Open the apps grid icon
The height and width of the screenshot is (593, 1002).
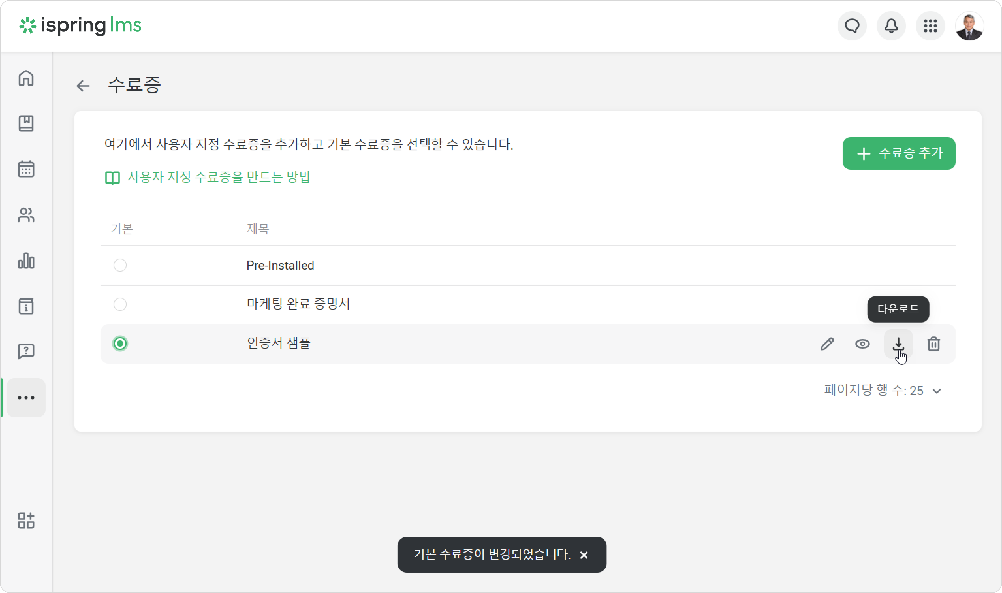coord(930,26)
